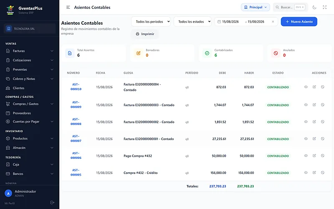Image resolution: width=334 pixels, height=209 pixels.
Task: Expand Cobros y Notas menu
Action: [x=30, y=79]
